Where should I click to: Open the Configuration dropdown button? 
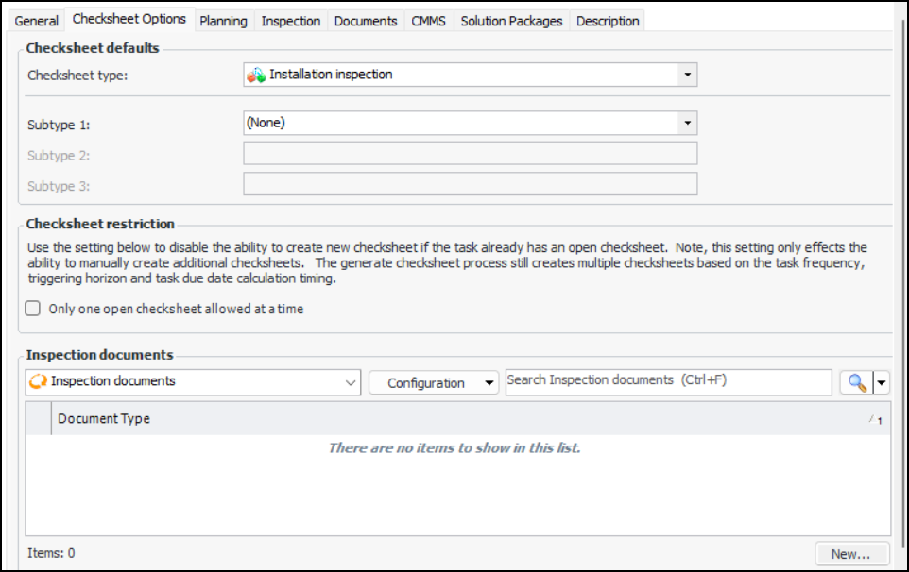tap(433, 382)
